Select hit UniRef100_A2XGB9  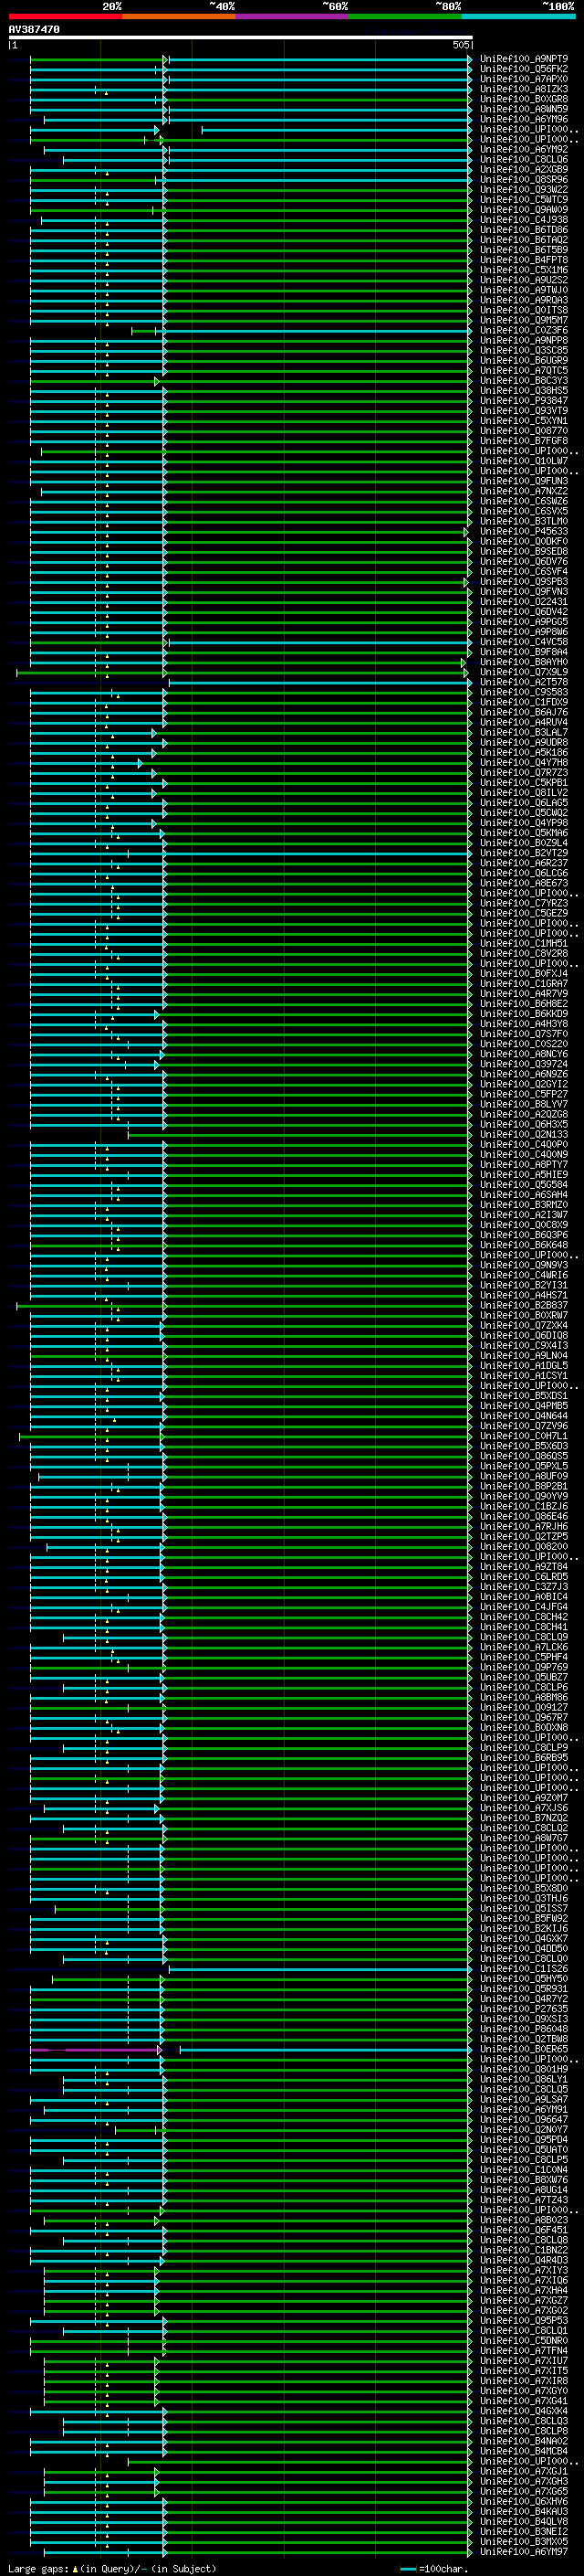point(524,170)
